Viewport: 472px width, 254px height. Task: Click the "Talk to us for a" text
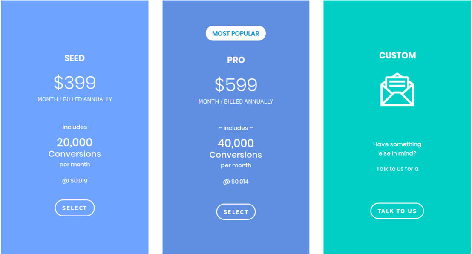click(x=397, y=169)
